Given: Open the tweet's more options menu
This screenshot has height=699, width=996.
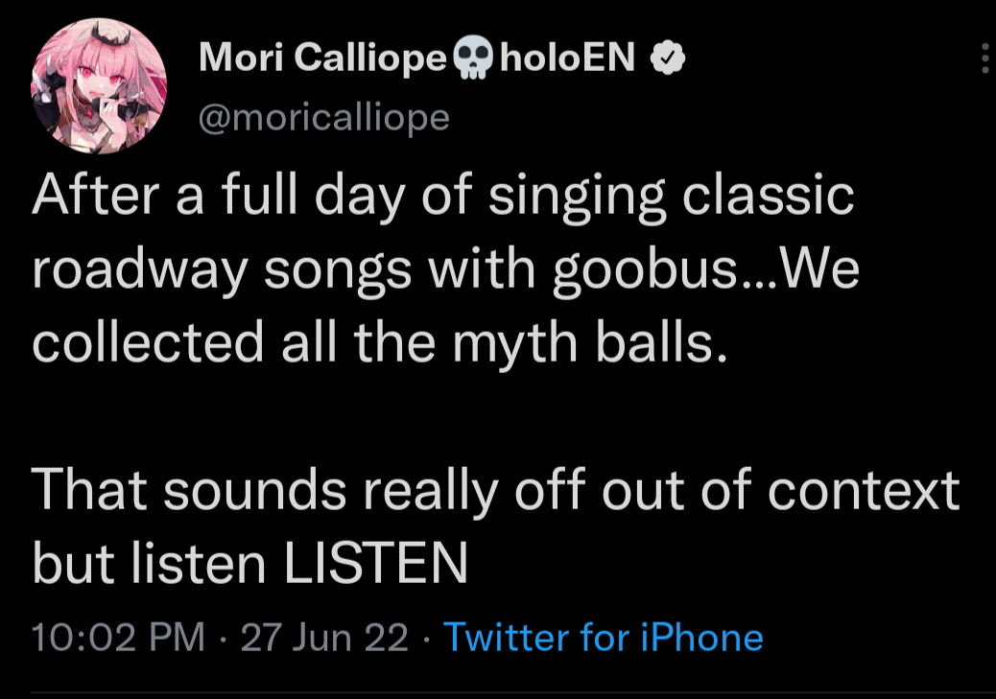Looking at the screenshot, I should point(985,59).
